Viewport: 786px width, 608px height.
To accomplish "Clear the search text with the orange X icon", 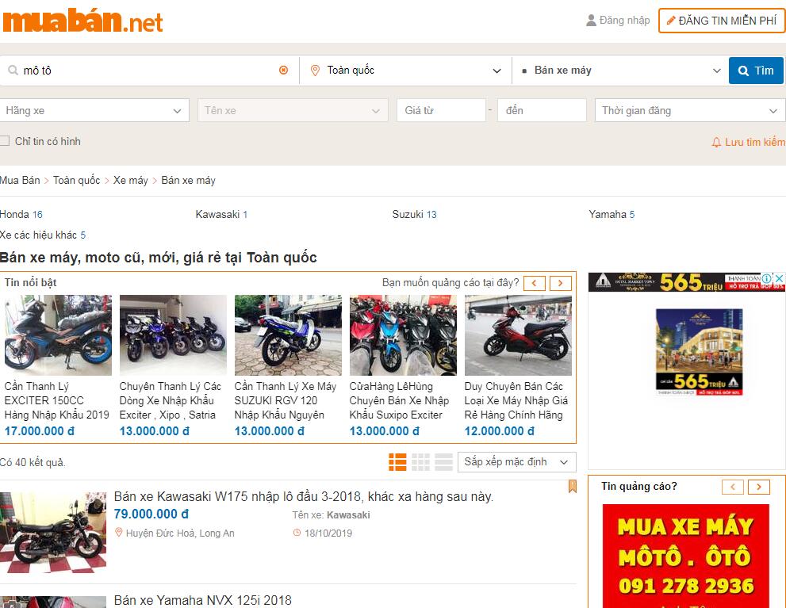I will click(284, 70).
